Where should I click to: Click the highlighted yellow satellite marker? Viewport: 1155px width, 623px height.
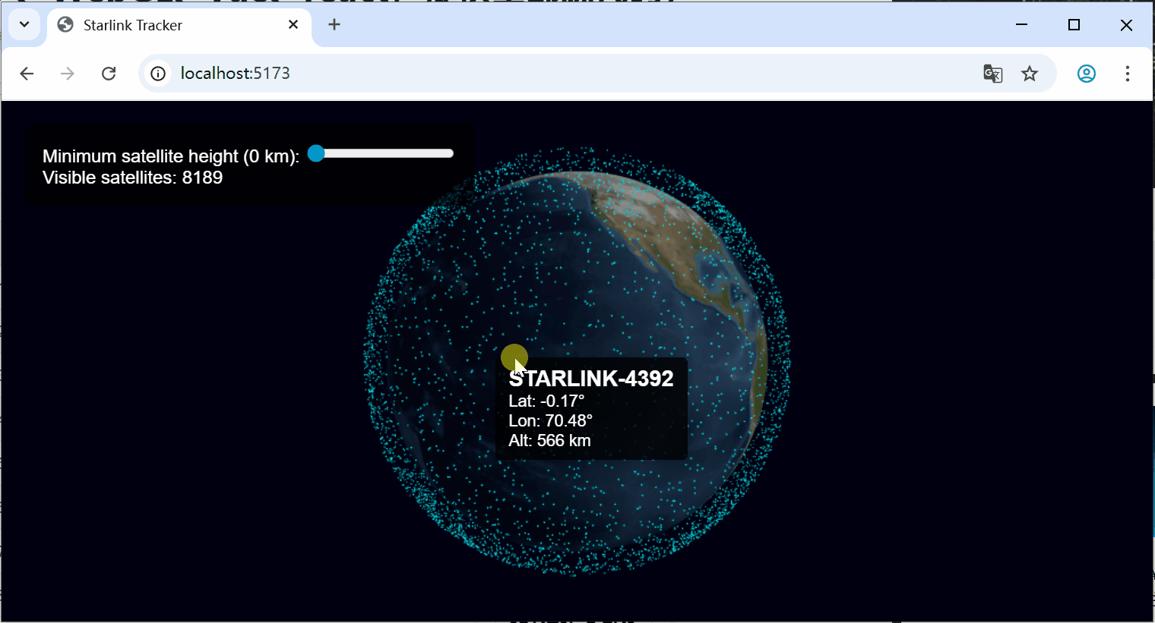click(x=514, y=358)
